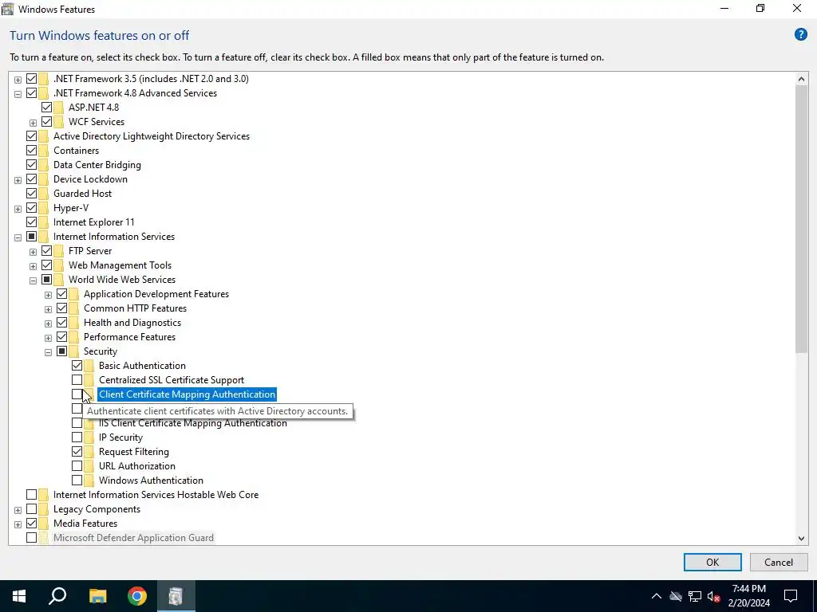
Task: Expand the Web Management Tools node
Action: [33, 266]
